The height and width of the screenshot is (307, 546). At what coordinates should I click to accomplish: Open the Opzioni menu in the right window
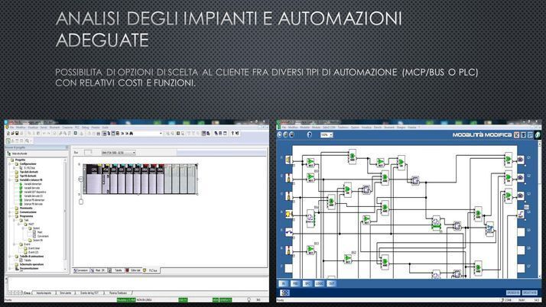[x=355, y=128]
